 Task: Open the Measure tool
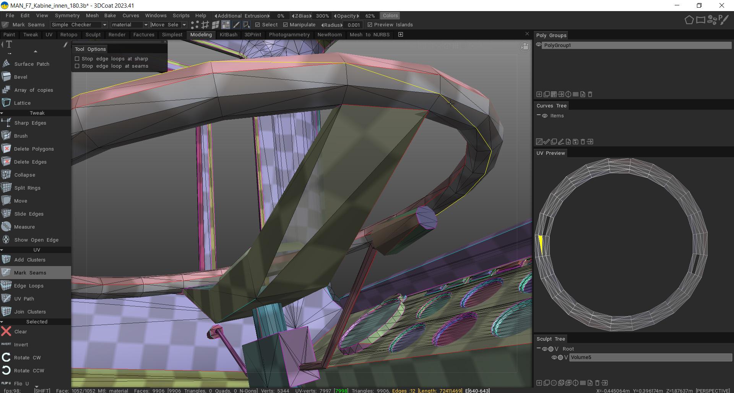point(24,227)
